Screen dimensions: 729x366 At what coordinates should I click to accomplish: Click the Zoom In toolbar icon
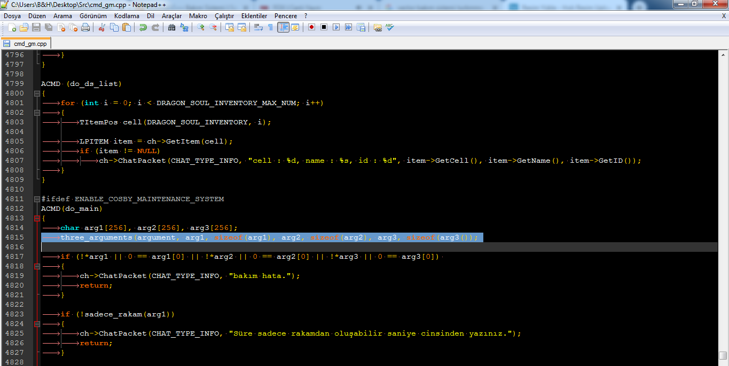pos(200,27)
